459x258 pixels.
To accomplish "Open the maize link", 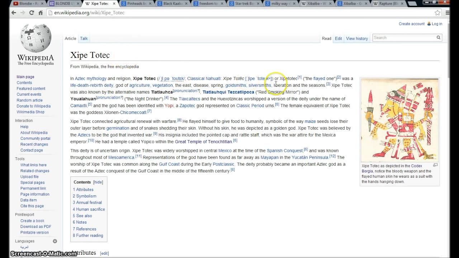I will coord(310,121).
